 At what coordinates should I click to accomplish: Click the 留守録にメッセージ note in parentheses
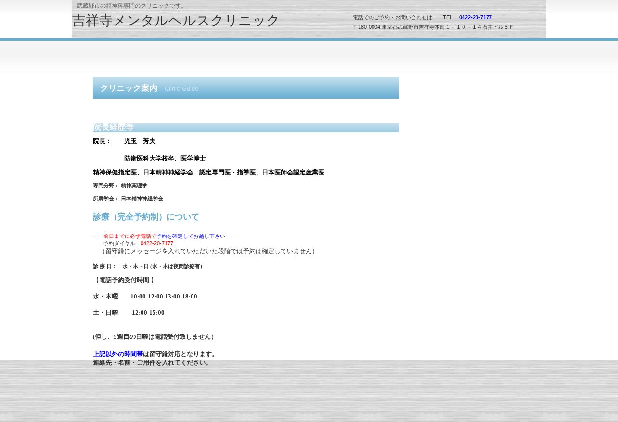click(x=208, y=251)
